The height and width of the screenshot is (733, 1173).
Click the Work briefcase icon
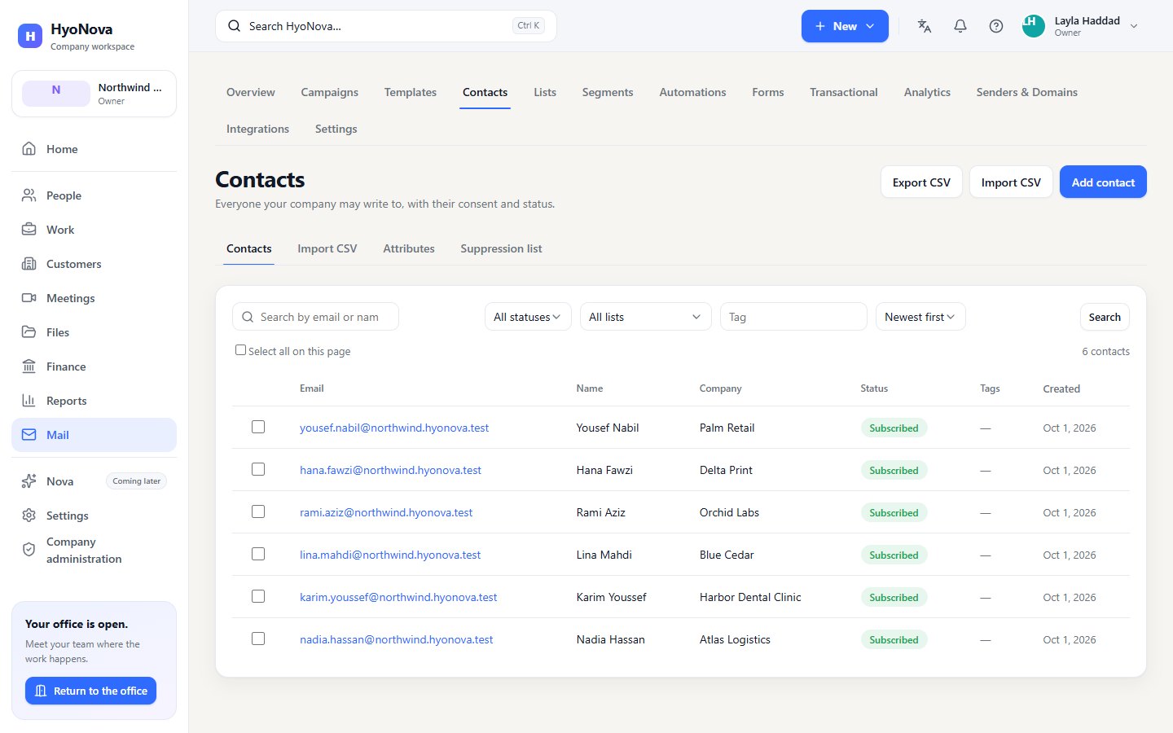29,230
